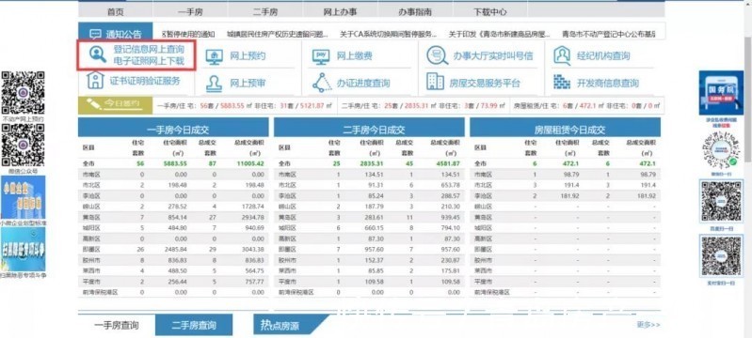The width and height of the screenshot is (752, 338).
Task: Open the 网上预审 text link
Action: [248, 84]
